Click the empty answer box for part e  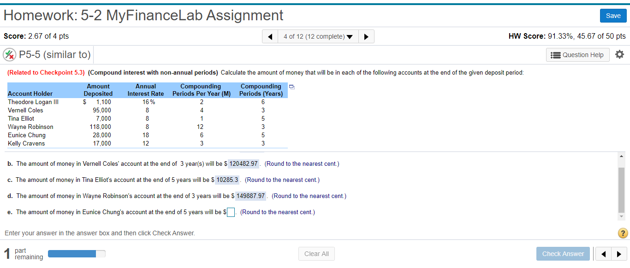(231, 212)
